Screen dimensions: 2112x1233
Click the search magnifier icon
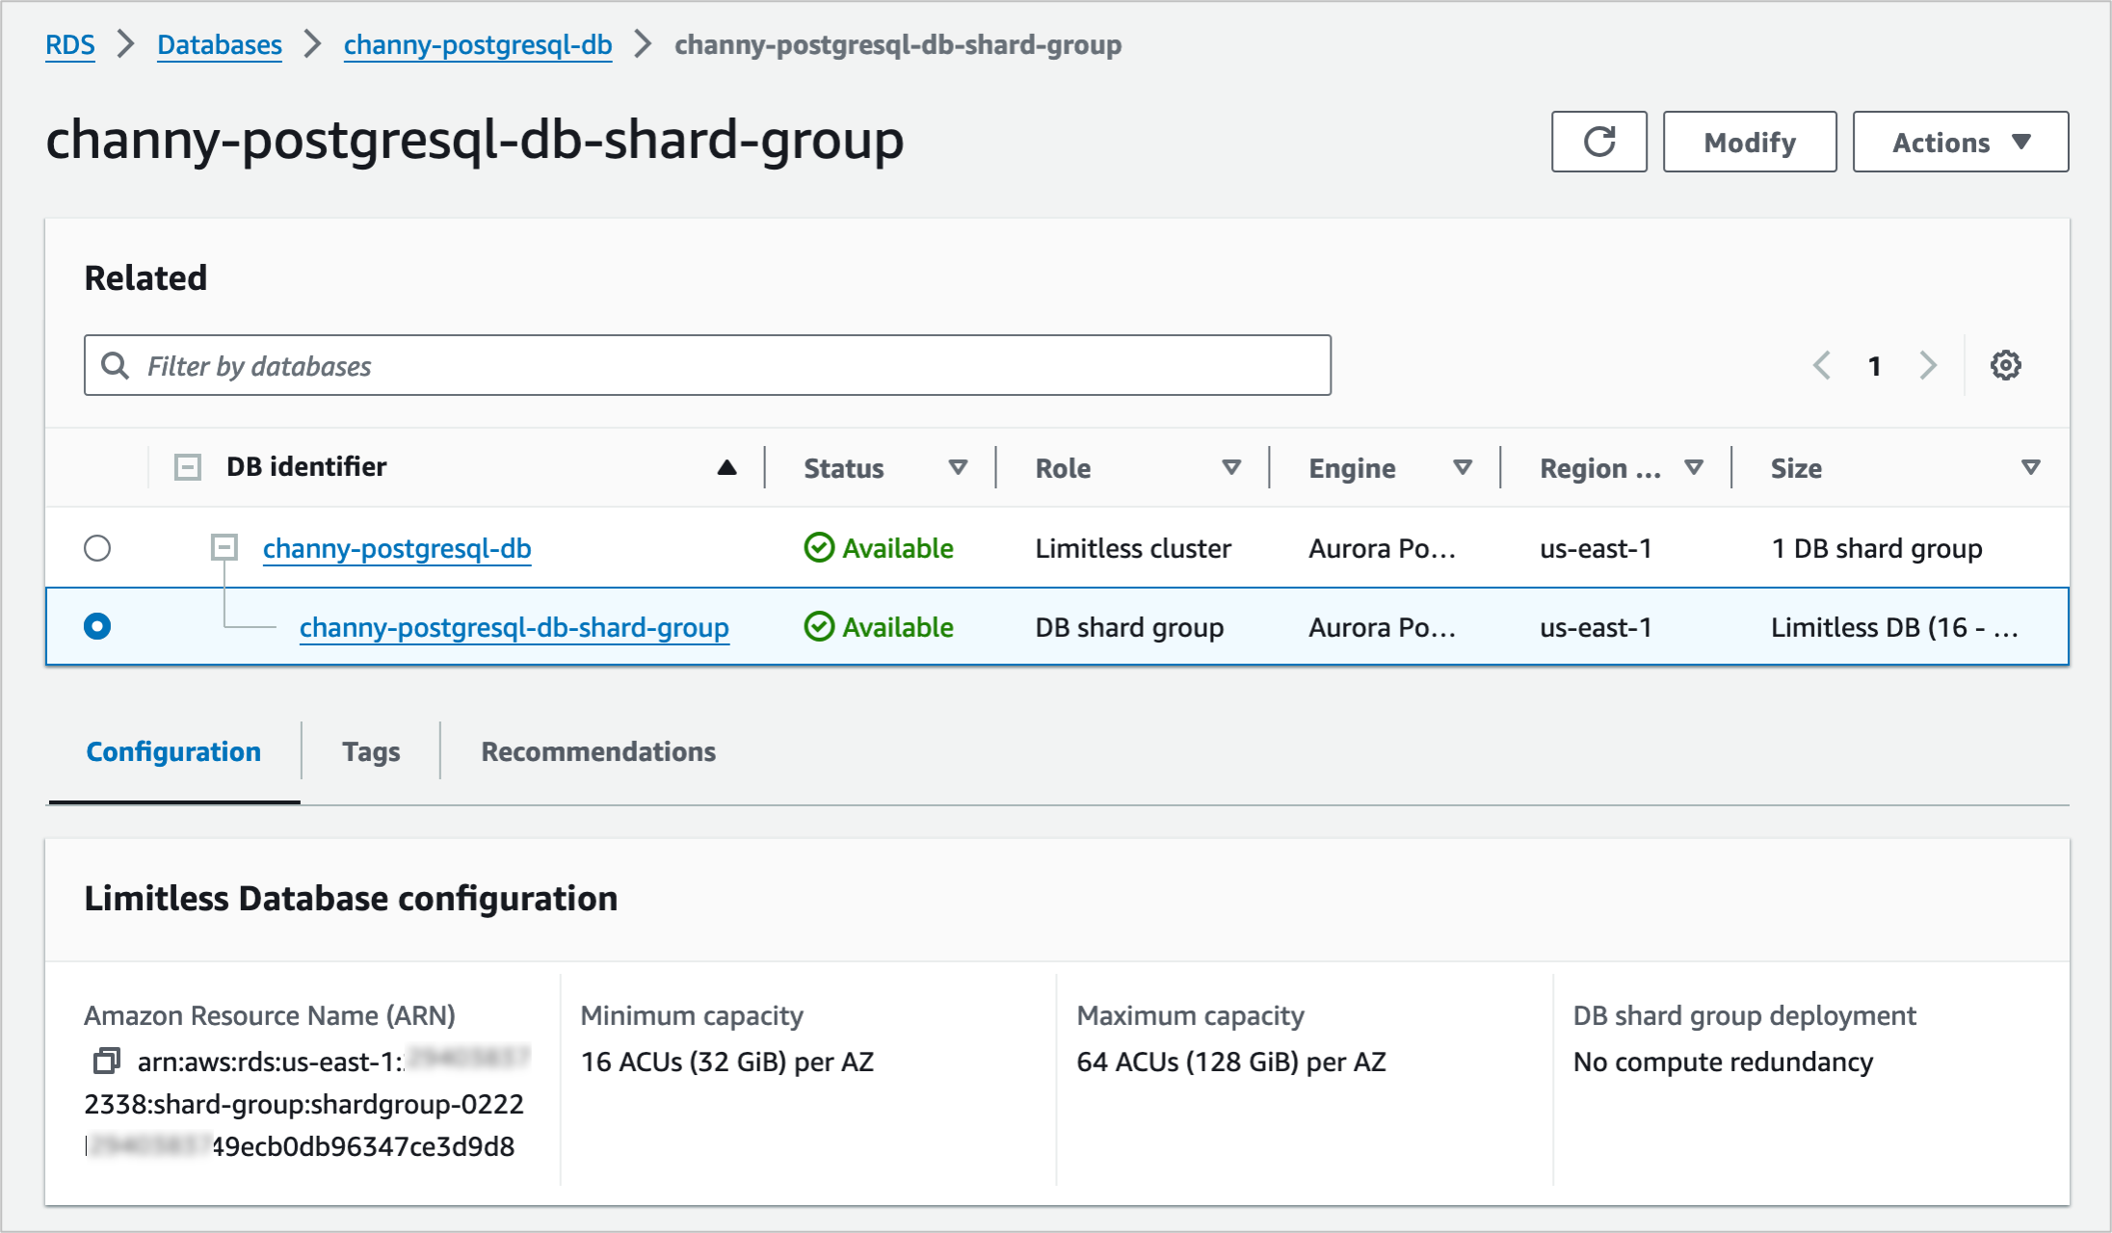click(116, 365)
